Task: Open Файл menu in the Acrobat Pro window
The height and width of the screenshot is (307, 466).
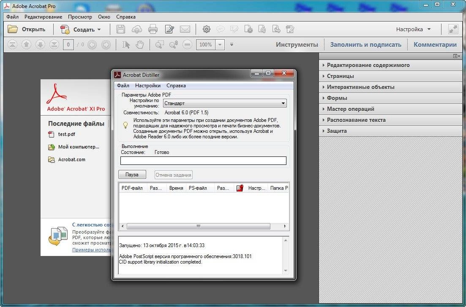Action: pyautogui.click(x=13, y=17)
